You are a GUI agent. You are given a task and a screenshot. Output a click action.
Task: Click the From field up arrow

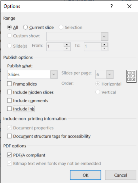[67, 45]
